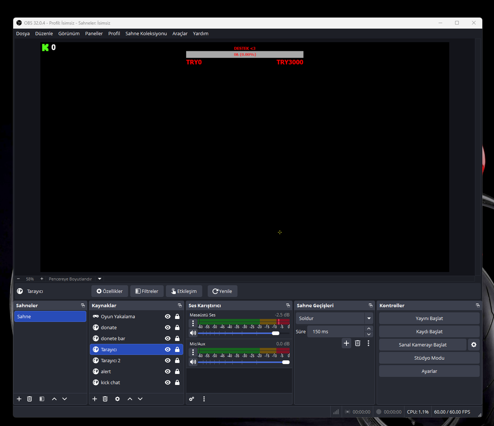Open advanced audio properties gears icon
Image resolution: width=494 pixels, height=426 pixels.
[192, 399]
